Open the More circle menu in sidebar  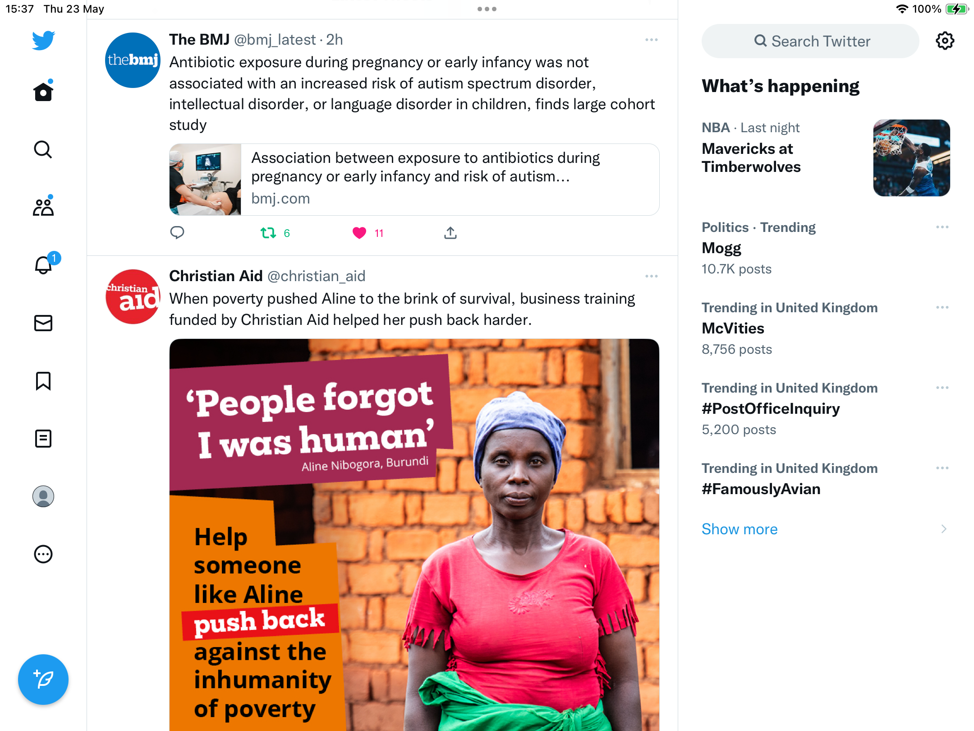(x=43, y=554)
